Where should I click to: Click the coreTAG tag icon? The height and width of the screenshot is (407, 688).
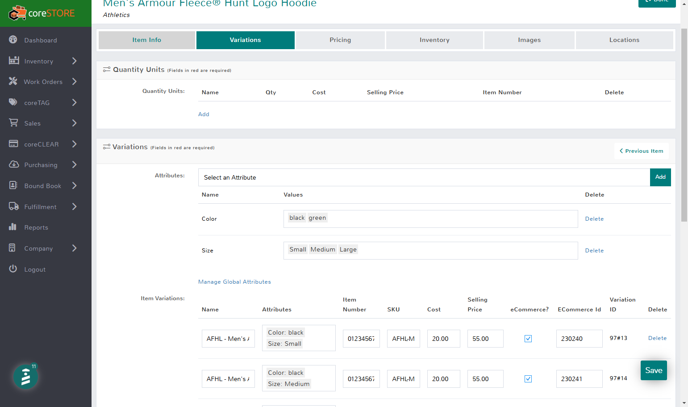point(13,102)
